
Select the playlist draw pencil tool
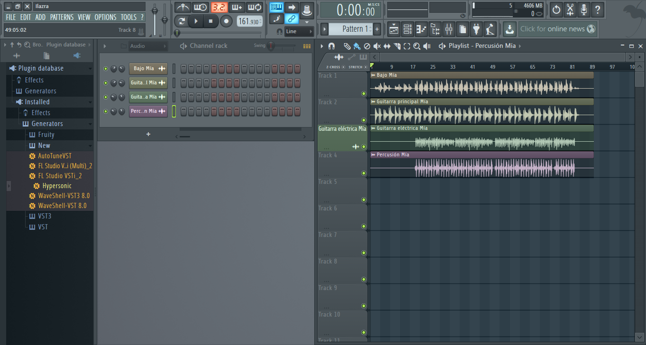[347, 46]
